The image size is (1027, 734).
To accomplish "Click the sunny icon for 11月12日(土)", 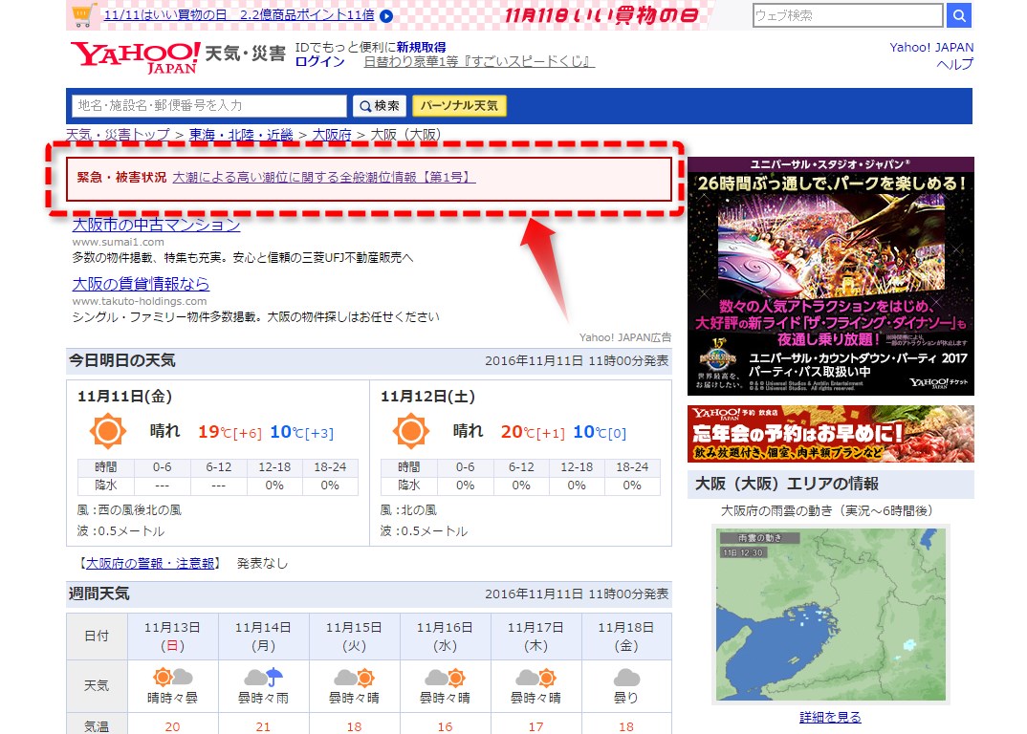I will point(410,431).
